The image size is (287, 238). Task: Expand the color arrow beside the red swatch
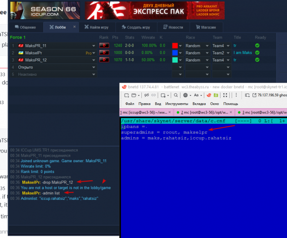coord(180,46)
